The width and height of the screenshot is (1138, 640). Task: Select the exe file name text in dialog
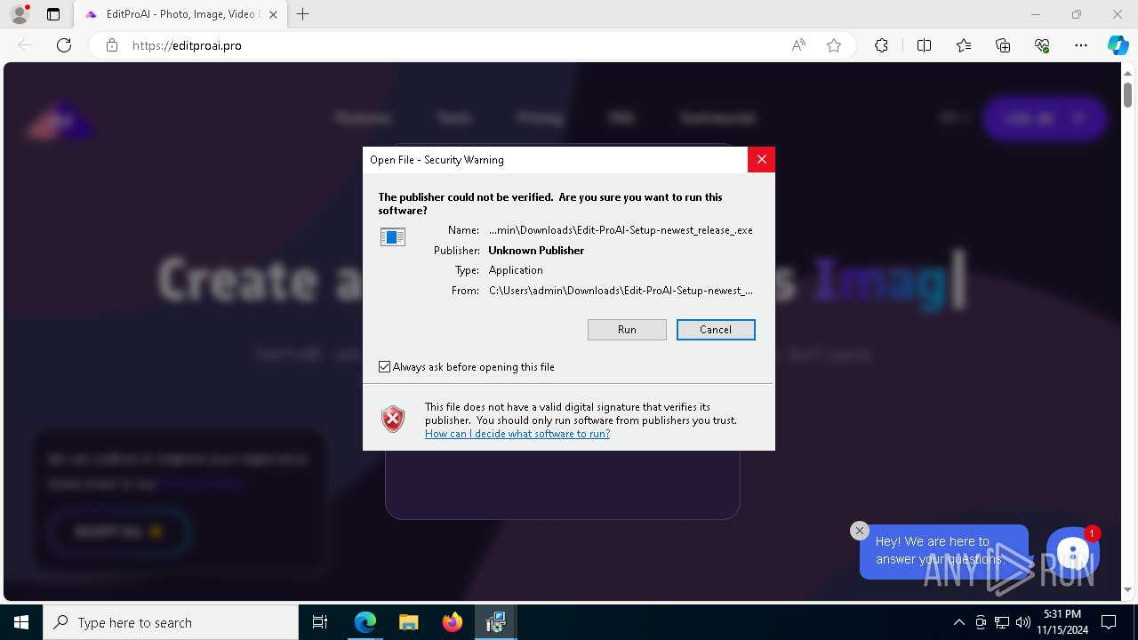click(x=621, y=230)
